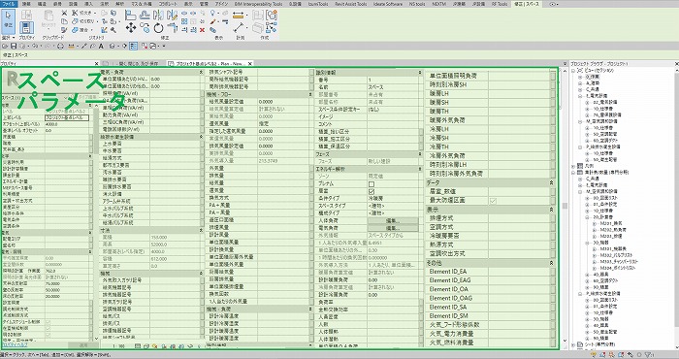Click the Save icon in quick access toolbar
This screenshot has width=679, height=359.
point(14,46)
